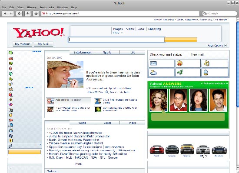The image size is (239, 173).
Task: Click the yellow Toyota car image
Action: pos(187,149)
